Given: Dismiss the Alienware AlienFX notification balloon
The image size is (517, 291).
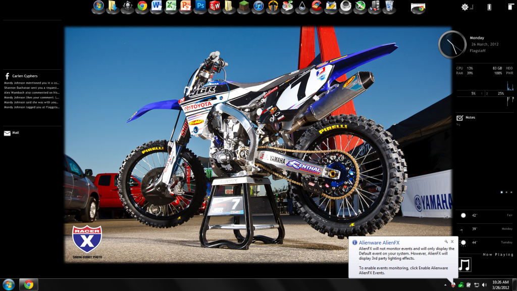Looking at the screenshot, I should click(x=452, y=241).
